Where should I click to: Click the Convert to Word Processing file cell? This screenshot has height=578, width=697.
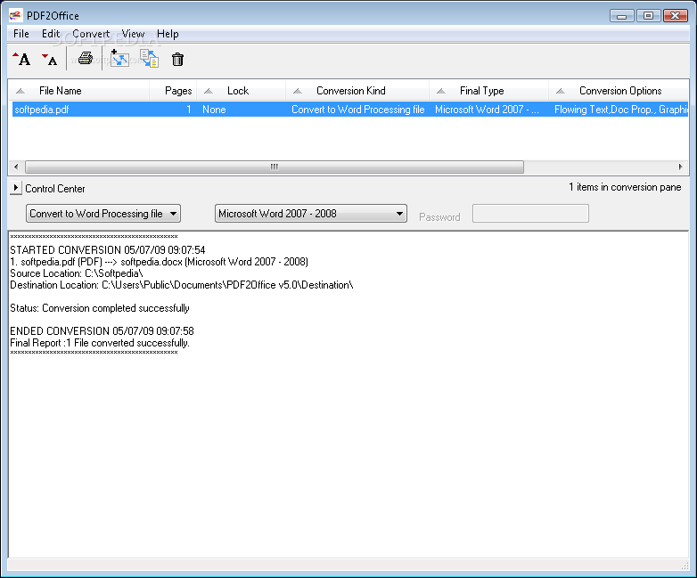click(357, 110)
